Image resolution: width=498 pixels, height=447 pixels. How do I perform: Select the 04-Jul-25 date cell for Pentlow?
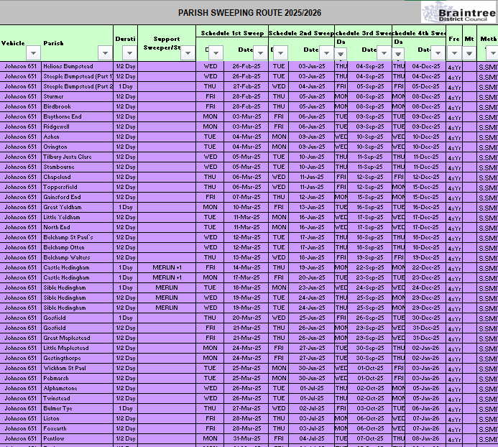point(311,438)
